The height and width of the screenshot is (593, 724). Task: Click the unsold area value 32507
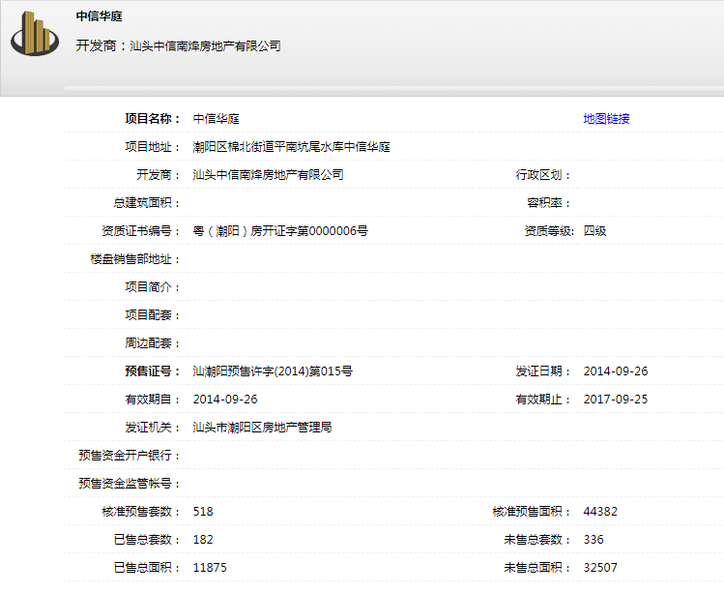tap(600, 568)
